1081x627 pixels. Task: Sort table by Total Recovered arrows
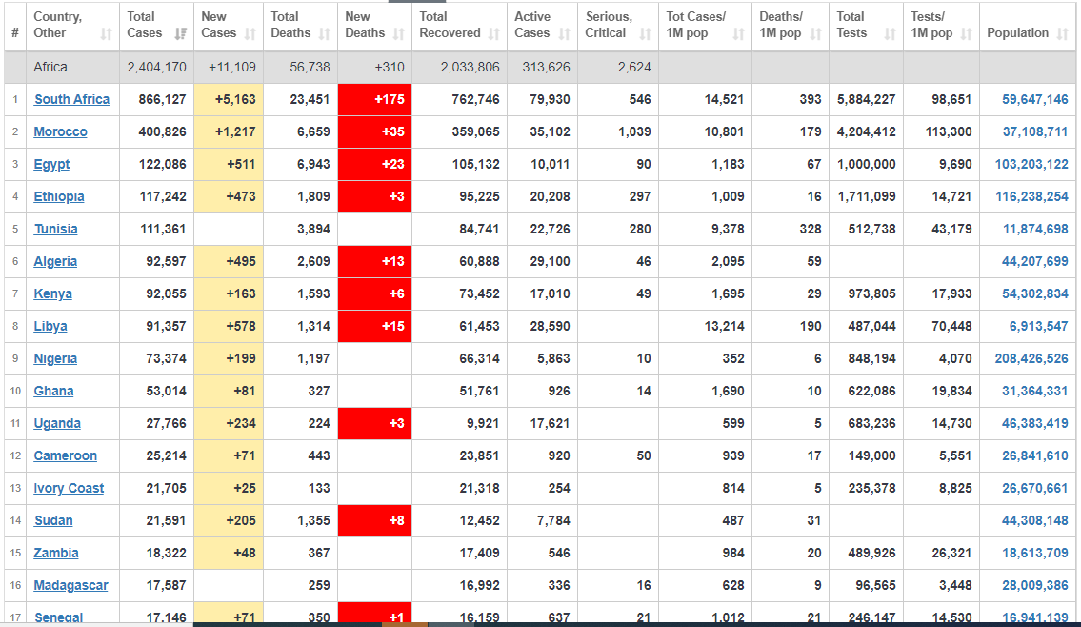493,33
